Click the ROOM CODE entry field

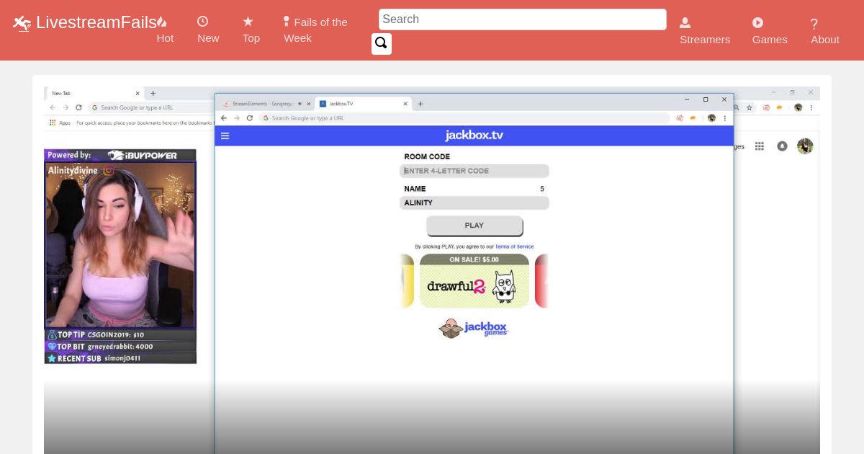[x=474, y=171]
